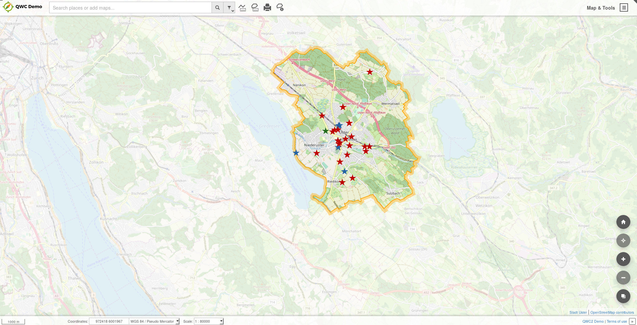Image resolution: width=637 pixels, height=325 pixels.
Task: Open the QWC2 Demo footer link
Action: (593, 321)
